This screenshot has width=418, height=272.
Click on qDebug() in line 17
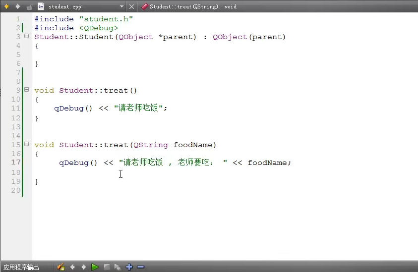78,163
